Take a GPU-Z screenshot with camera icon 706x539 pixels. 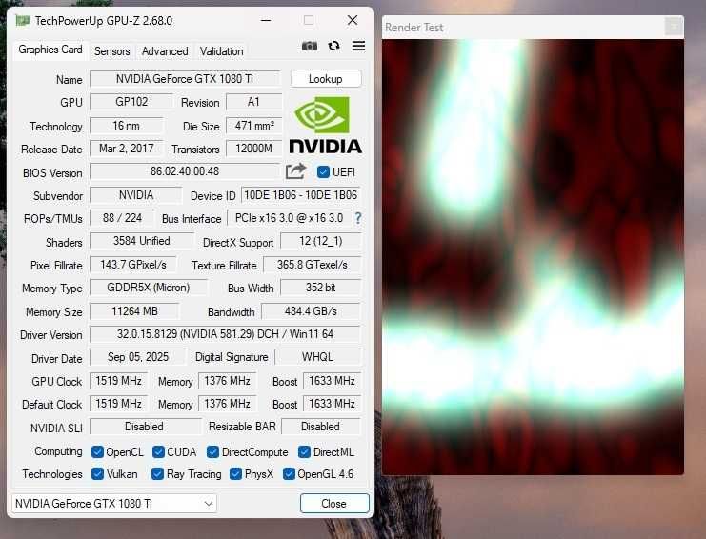point(310,46)
